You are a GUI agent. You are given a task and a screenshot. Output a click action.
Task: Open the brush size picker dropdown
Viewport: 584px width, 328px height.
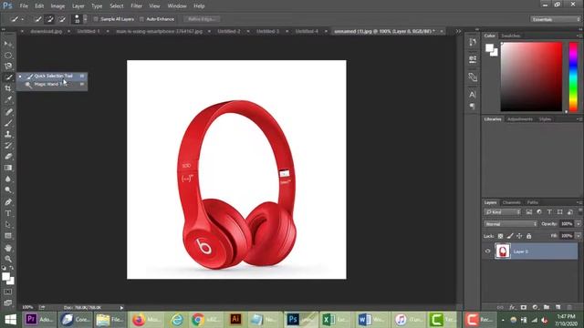tap(85, 19)
